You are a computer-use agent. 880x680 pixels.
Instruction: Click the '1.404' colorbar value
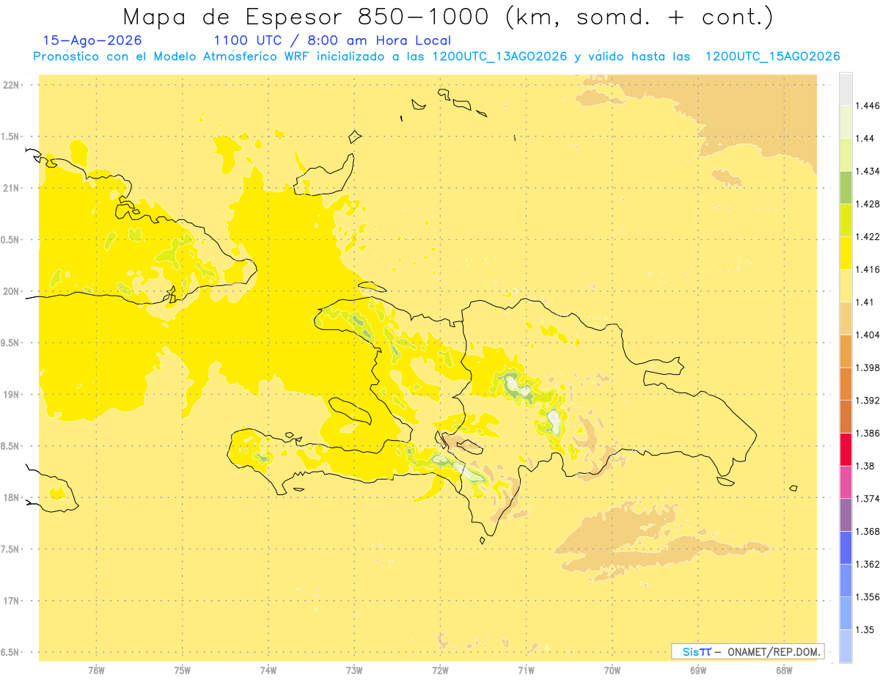point(868,334)
